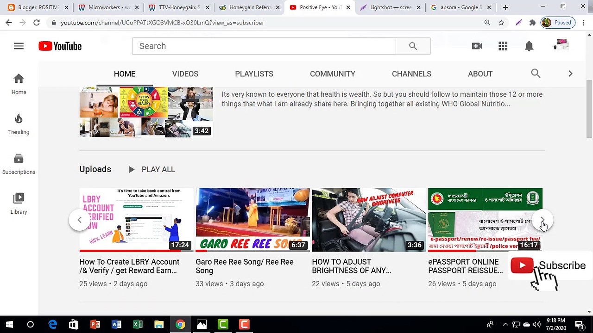
Task: Open 'How To Create LBRY Account' video title
Action: tap(129, 266)
